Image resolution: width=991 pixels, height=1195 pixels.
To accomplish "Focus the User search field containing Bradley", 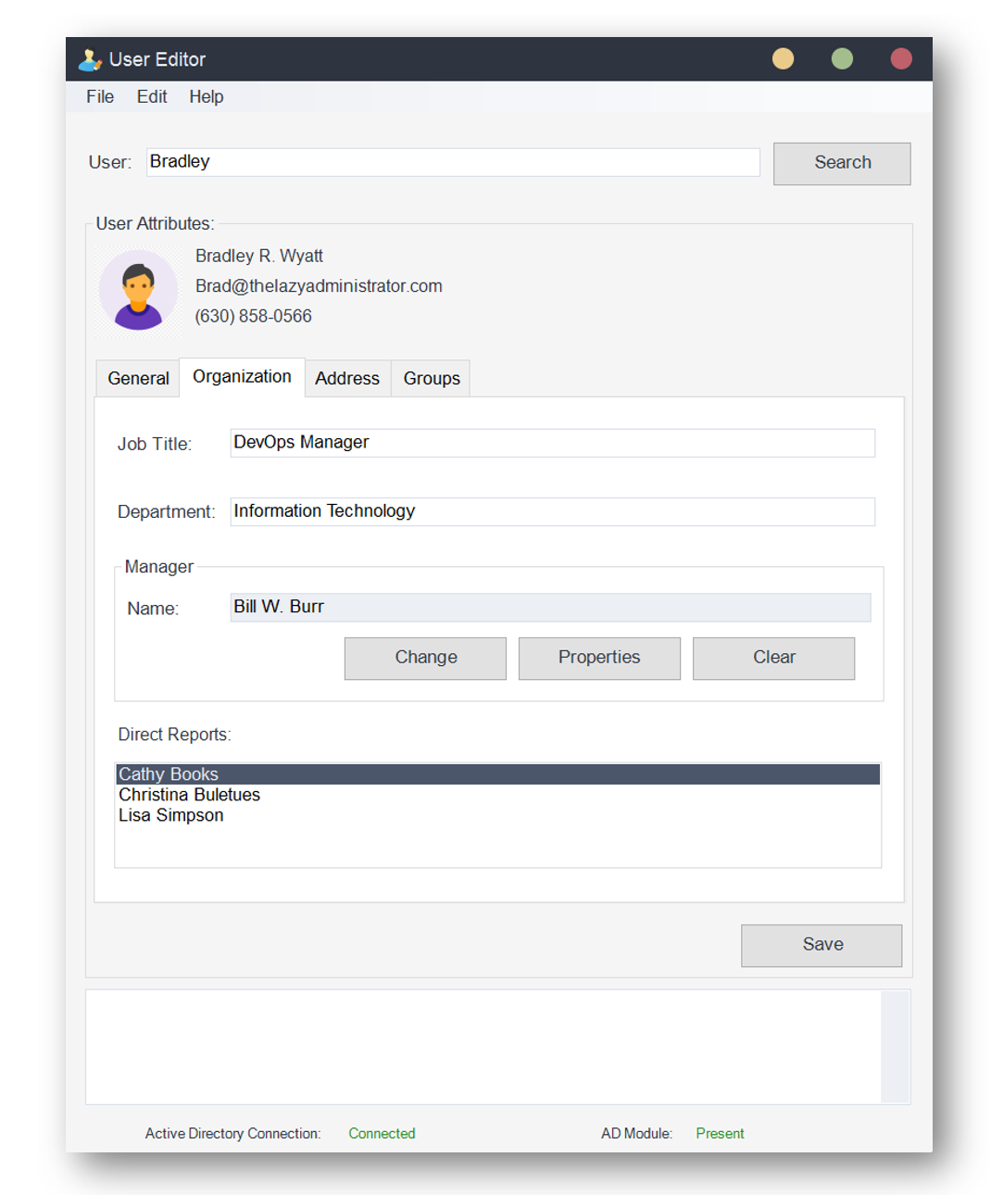I will point(453,162).
